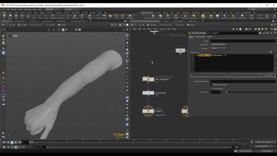The image size is (277, 156).
Task: Open the File menu
Action: [x=4, y=10]
